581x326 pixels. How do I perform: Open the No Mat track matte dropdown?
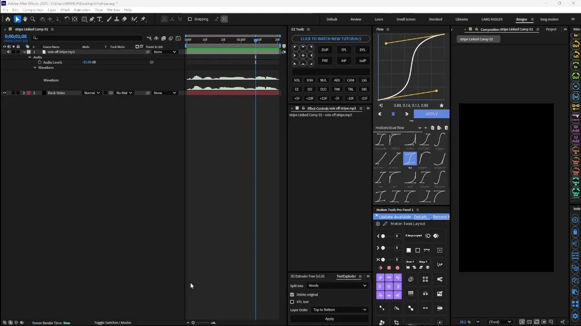124,93
